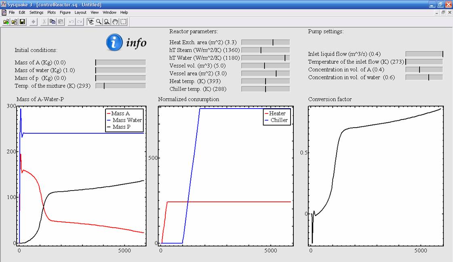Restore the inner document window
The width and height of the screenshot is (453, 262).
[x=443, y=13]
